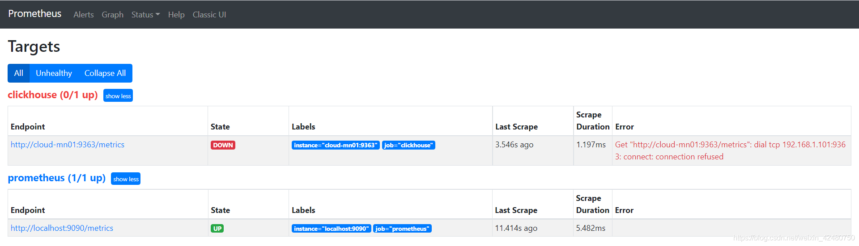Open the clickhouse (0/1 up) heading link
This screenshot has height=246, width=859.
[x=53, y=95]
